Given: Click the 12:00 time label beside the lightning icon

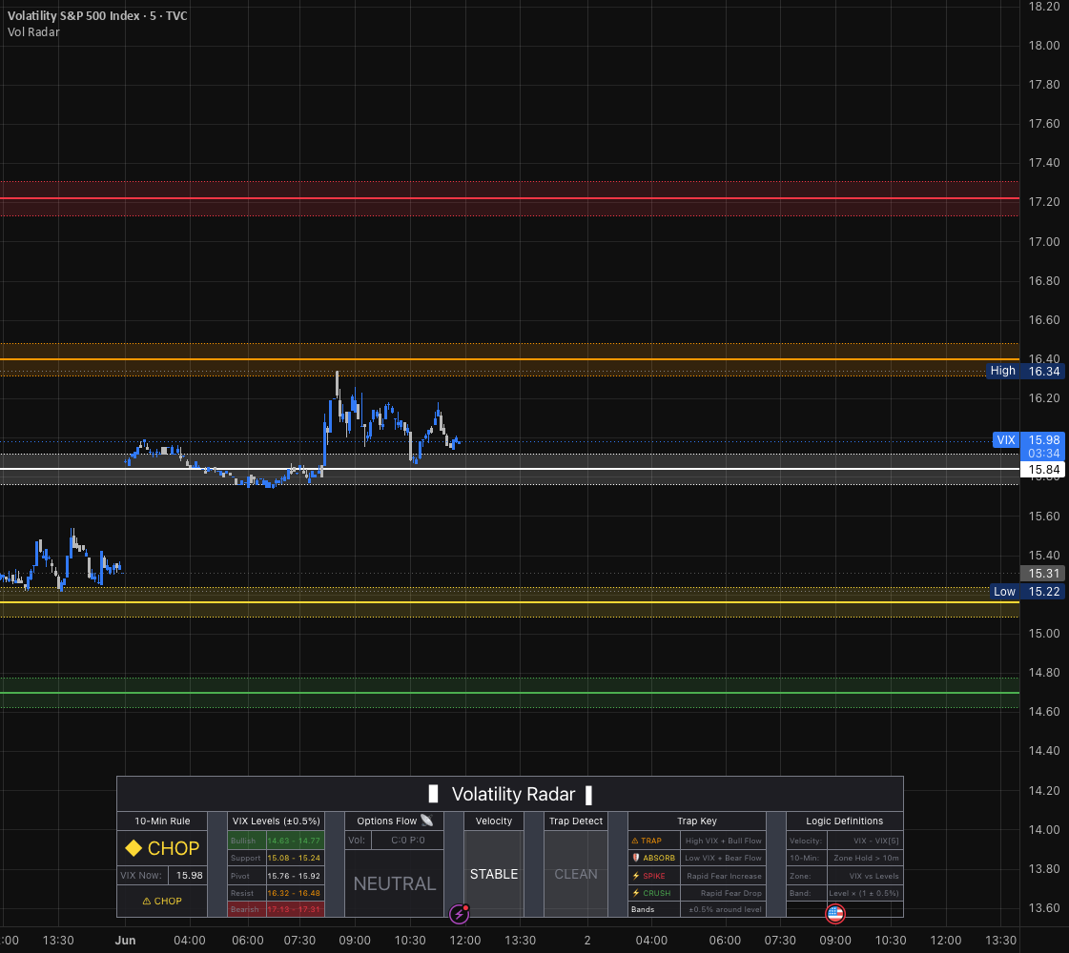Looking at the screenshot, I should coord(465,940).
